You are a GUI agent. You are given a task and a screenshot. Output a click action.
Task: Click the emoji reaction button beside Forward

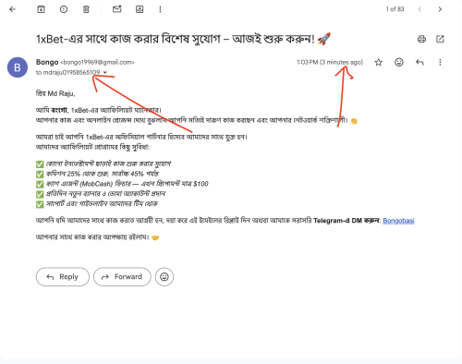coord(164,277)
